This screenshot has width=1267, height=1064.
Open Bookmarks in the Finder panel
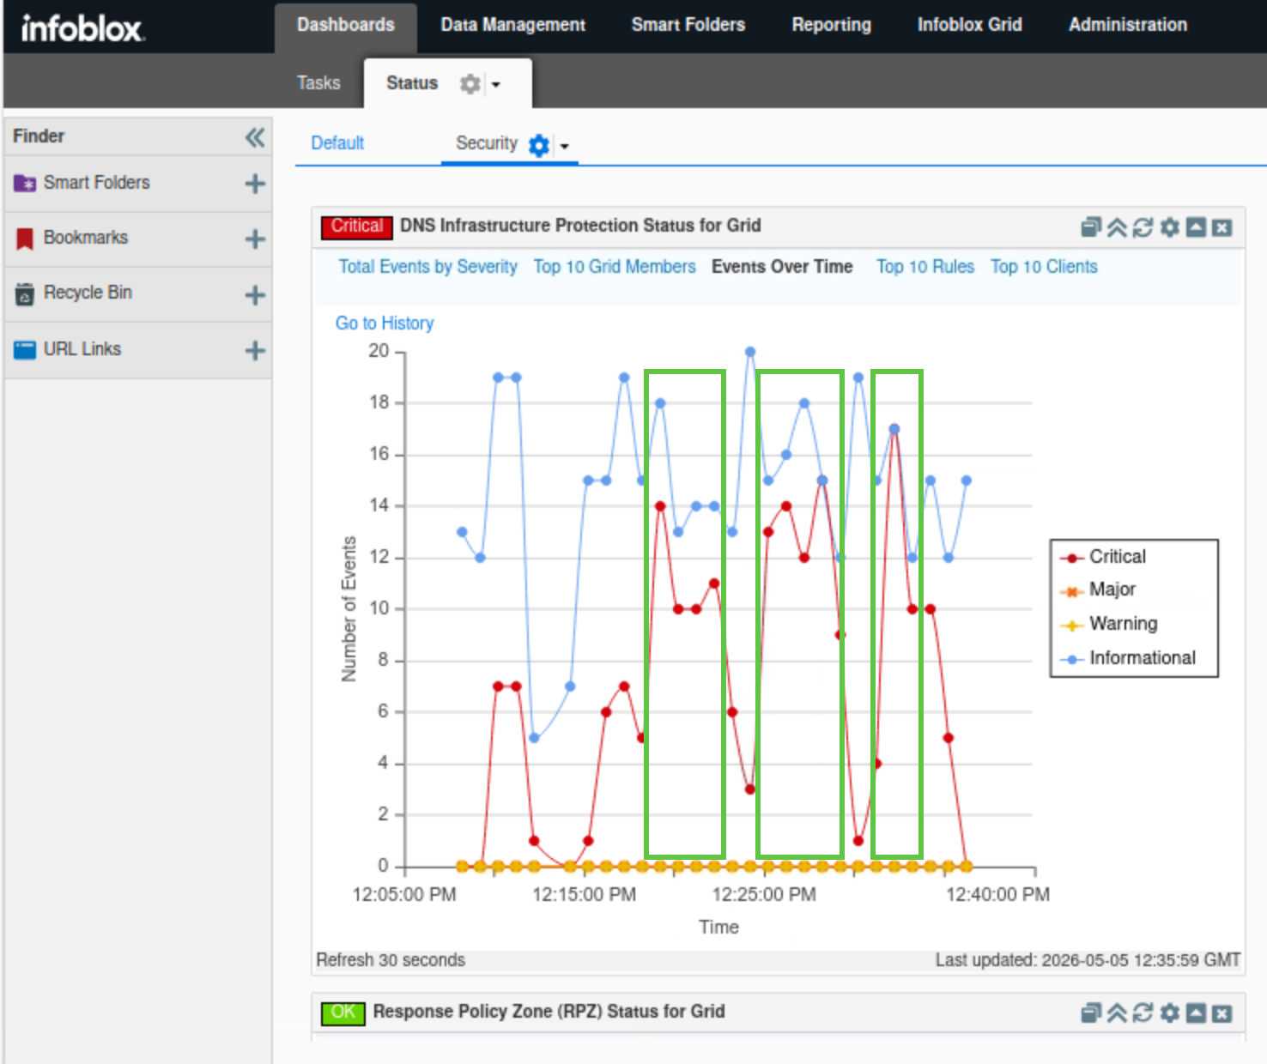[x=86, y=238]
